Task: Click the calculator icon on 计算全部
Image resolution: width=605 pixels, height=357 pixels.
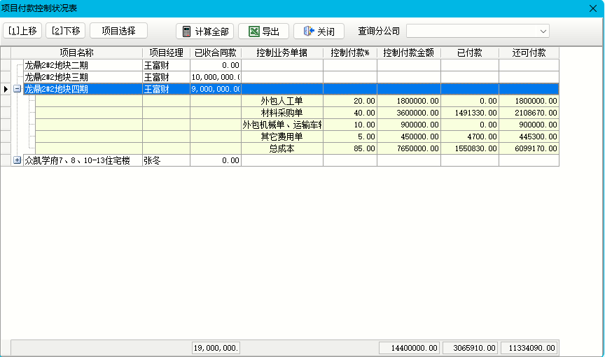Action: tap(186, 31)
